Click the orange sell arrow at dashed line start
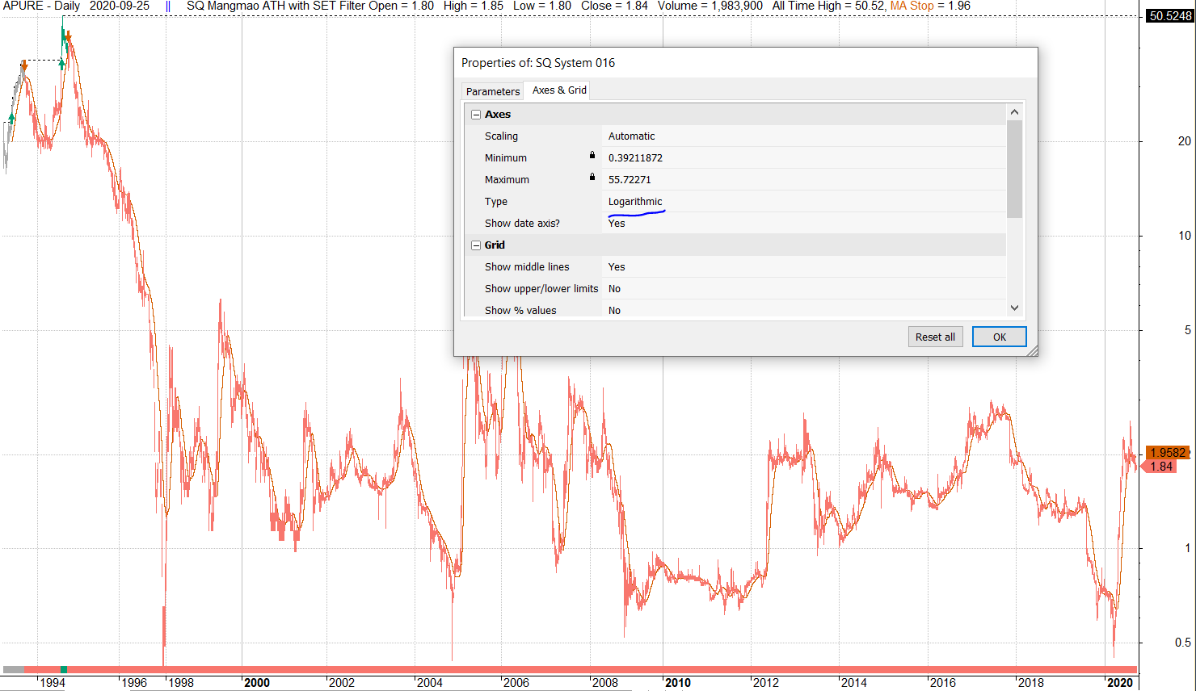 pyautogui.click(x=24, y=65)
